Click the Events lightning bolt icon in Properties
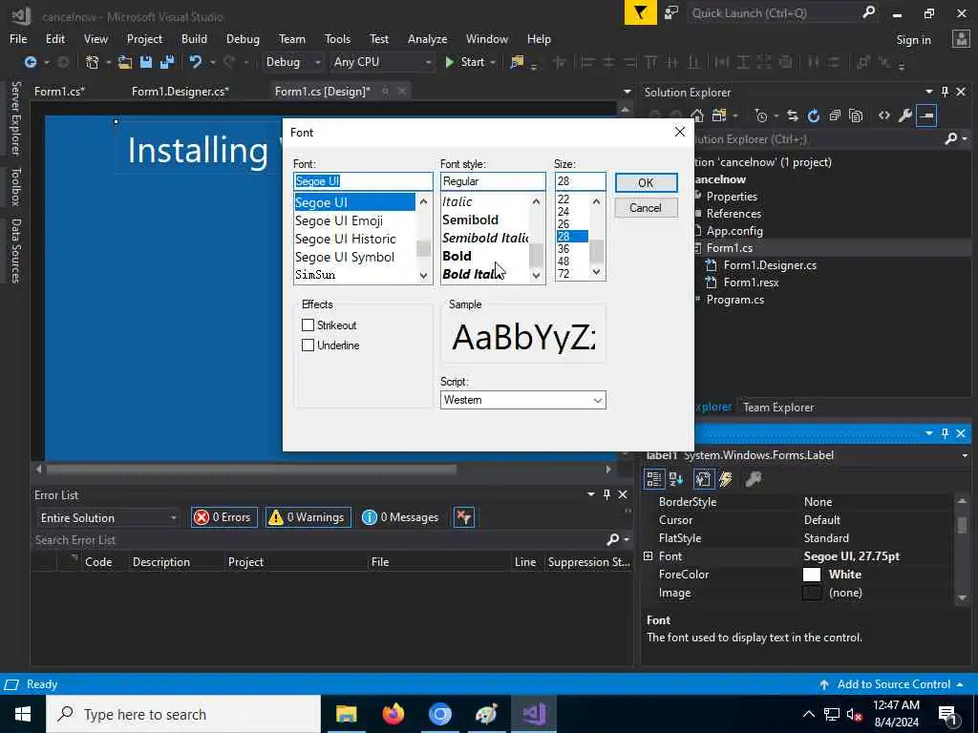Viewport: 978px width, 733px height. click(x=726, y=479)
